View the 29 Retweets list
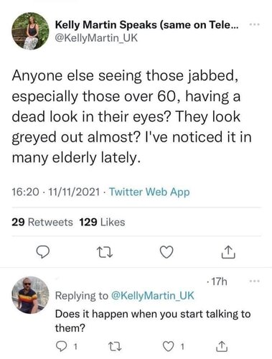 pyautogui.click(x=42, y=222)
